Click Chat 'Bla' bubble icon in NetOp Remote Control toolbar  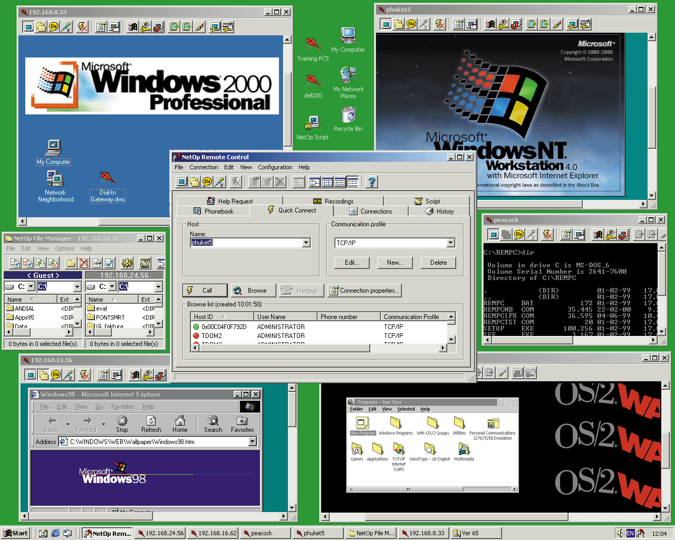coord(207,182)
